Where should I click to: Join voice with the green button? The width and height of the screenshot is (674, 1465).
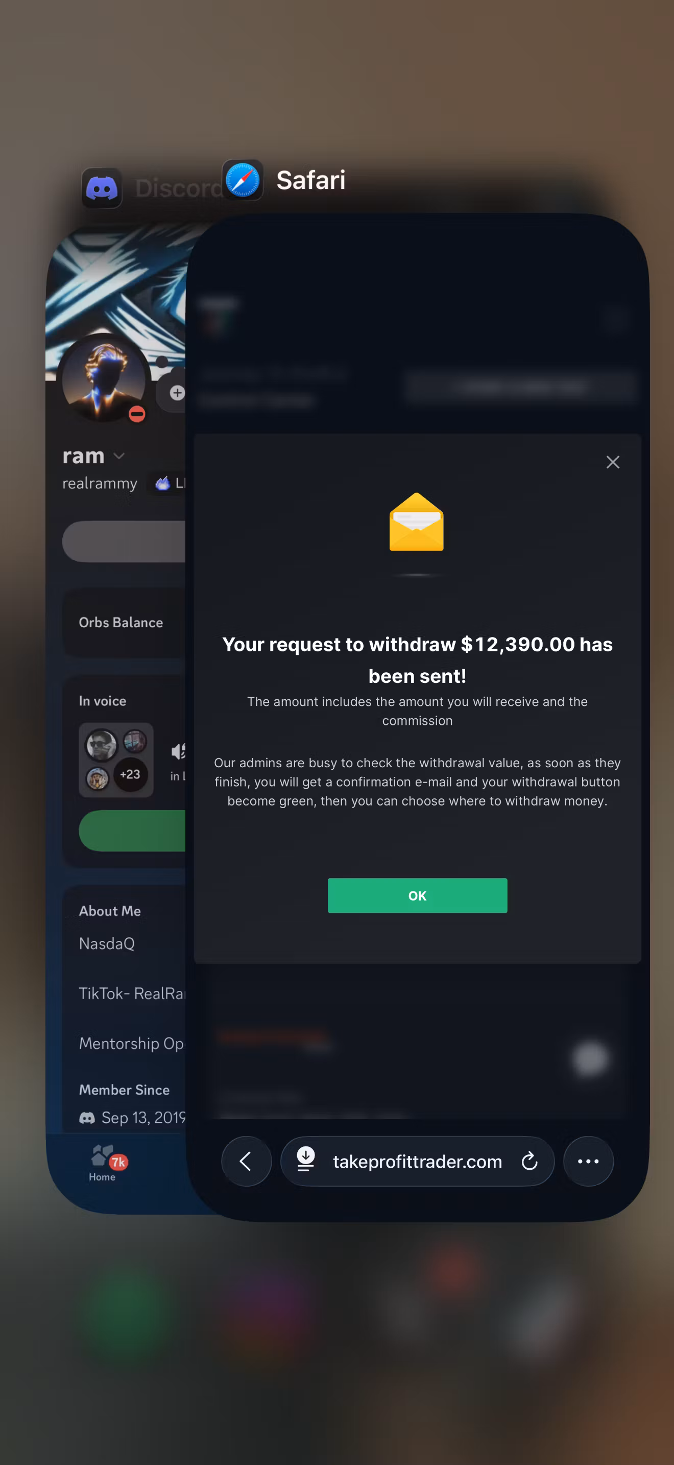coord(132,831)
